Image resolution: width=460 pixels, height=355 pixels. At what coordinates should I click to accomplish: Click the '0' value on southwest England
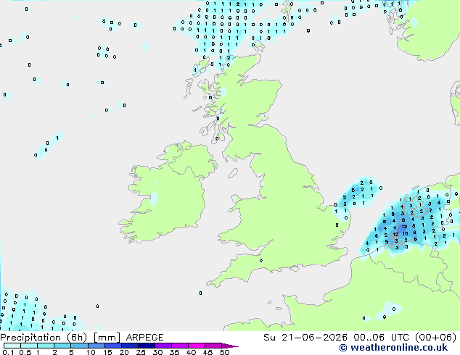tap(260, 260)
